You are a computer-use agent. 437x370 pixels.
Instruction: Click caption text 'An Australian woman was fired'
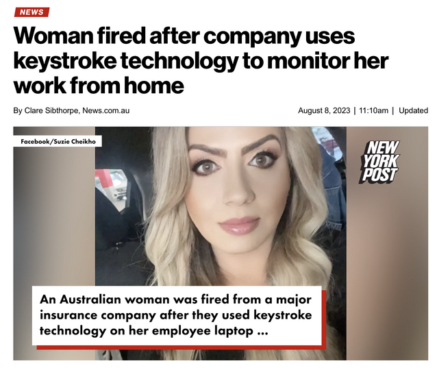click(134, 299)
